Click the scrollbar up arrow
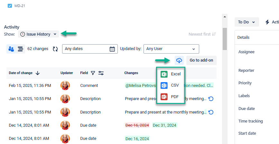 pyautogui.click(x=225, y=17)
